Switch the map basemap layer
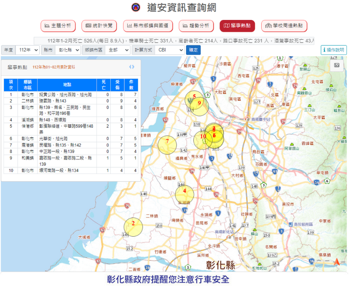The width and height of the screenshot is (349, 286). (x=336, y=65)
